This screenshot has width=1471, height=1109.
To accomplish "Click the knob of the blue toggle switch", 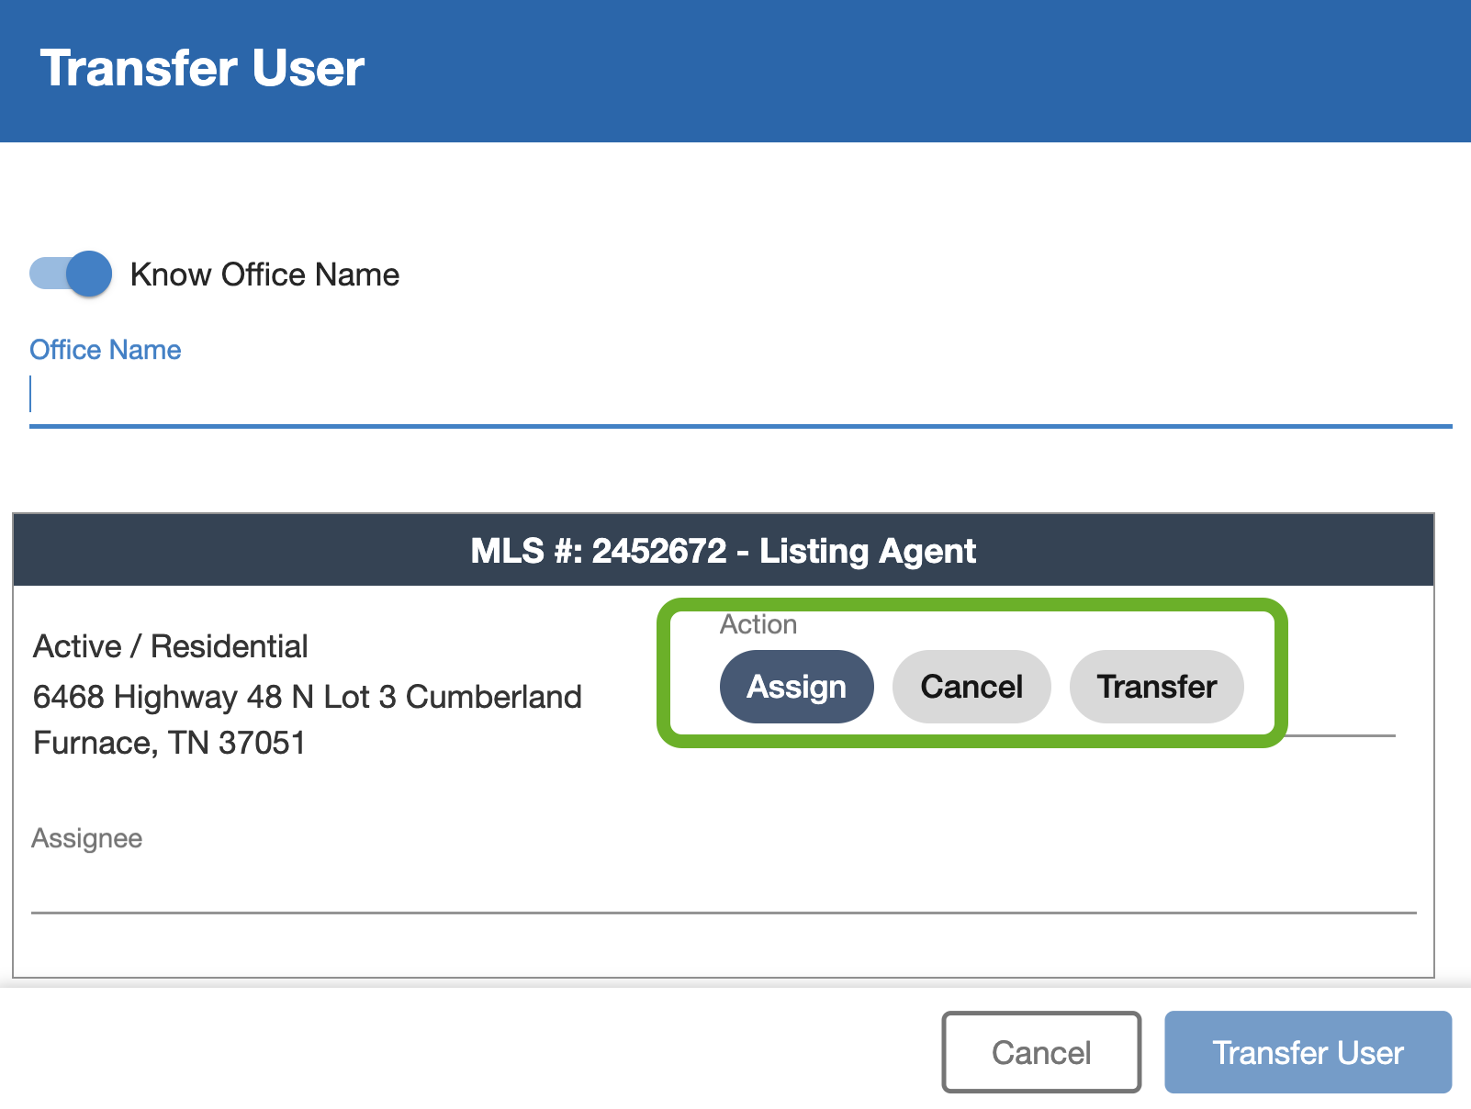I will pyautogui.click(x=88, y=274).
